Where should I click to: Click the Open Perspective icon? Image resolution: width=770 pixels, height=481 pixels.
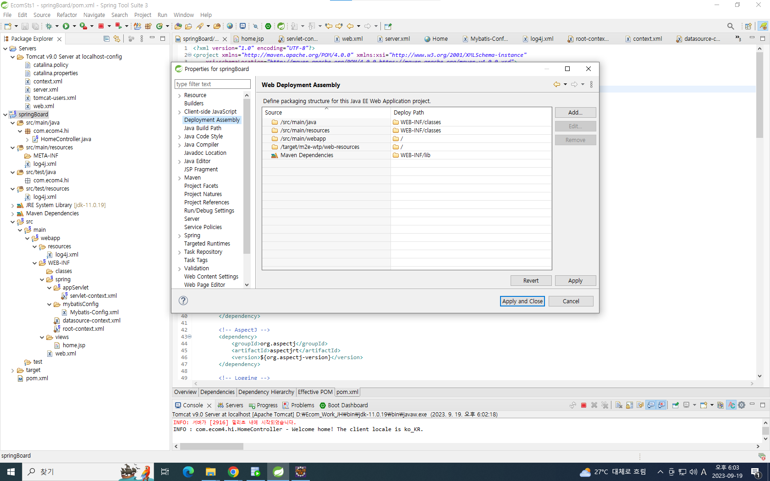pos(748,26)
